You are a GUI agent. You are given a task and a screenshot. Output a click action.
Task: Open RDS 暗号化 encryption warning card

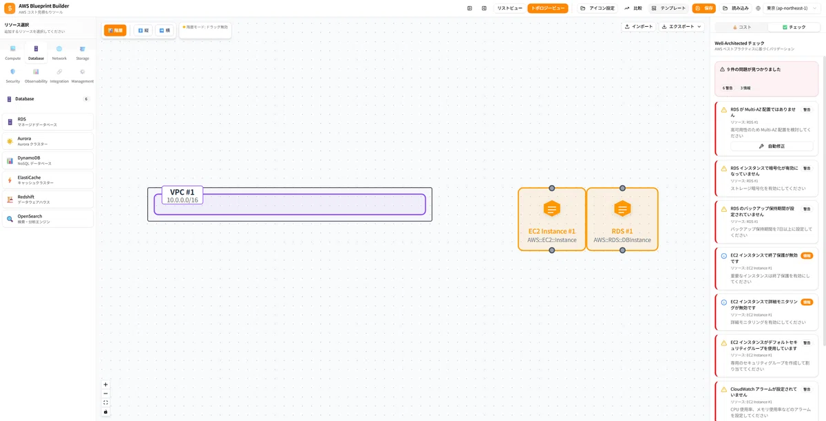click(x=767, y=177)
